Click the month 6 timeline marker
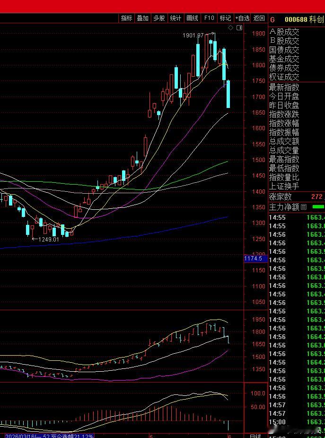 (229, 436)
